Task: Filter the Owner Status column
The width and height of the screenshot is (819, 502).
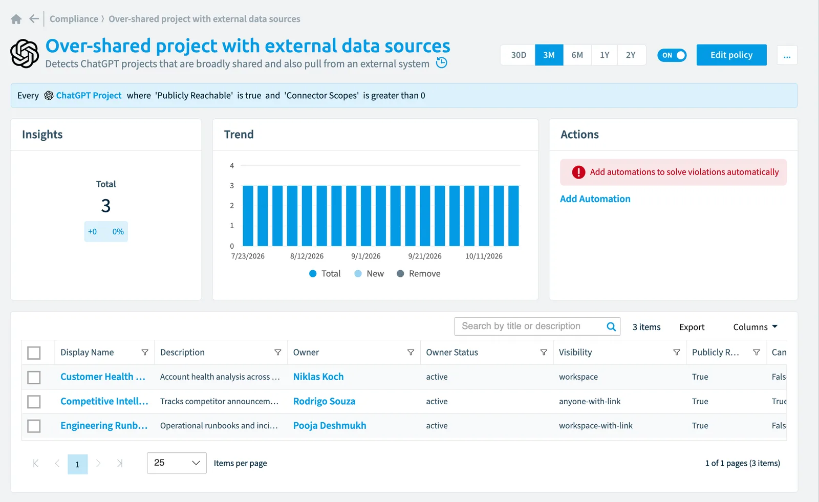Action: [x=544, y=353]
